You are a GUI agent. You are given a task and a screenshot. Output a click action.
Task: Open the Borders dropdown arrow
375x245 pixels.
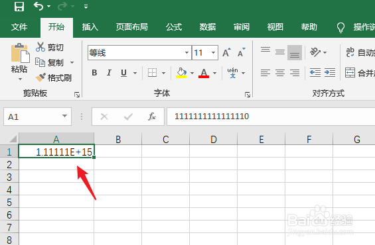[163, 73]
